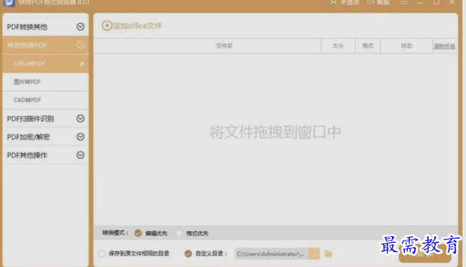
Task: Open customer service chat icon in title bar
Action: [x=370, y=2]
